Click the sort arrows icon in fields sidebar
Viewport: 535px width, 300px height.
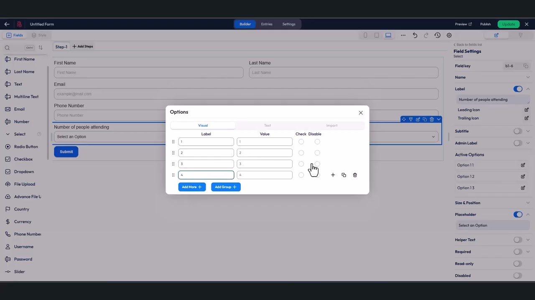point(41,47)
